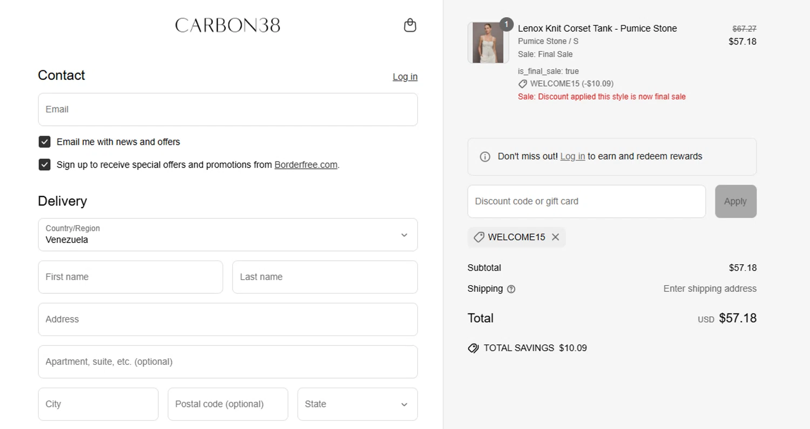
Task: Focus the Last name field
Action: coord(325,277)
